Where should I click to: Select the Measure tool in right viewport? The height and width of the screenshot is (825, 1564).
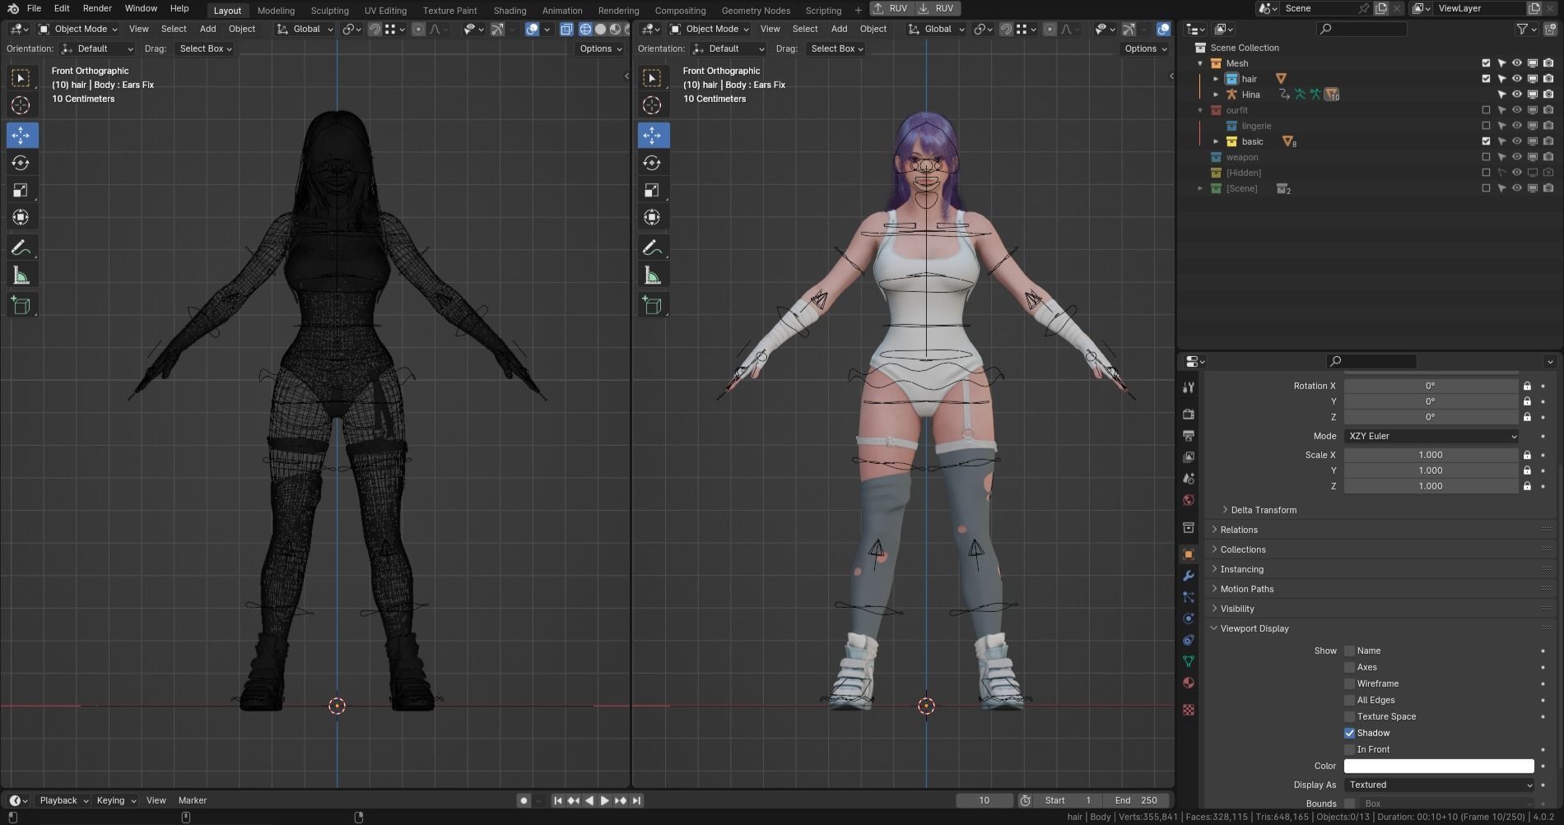coord(653,276)
